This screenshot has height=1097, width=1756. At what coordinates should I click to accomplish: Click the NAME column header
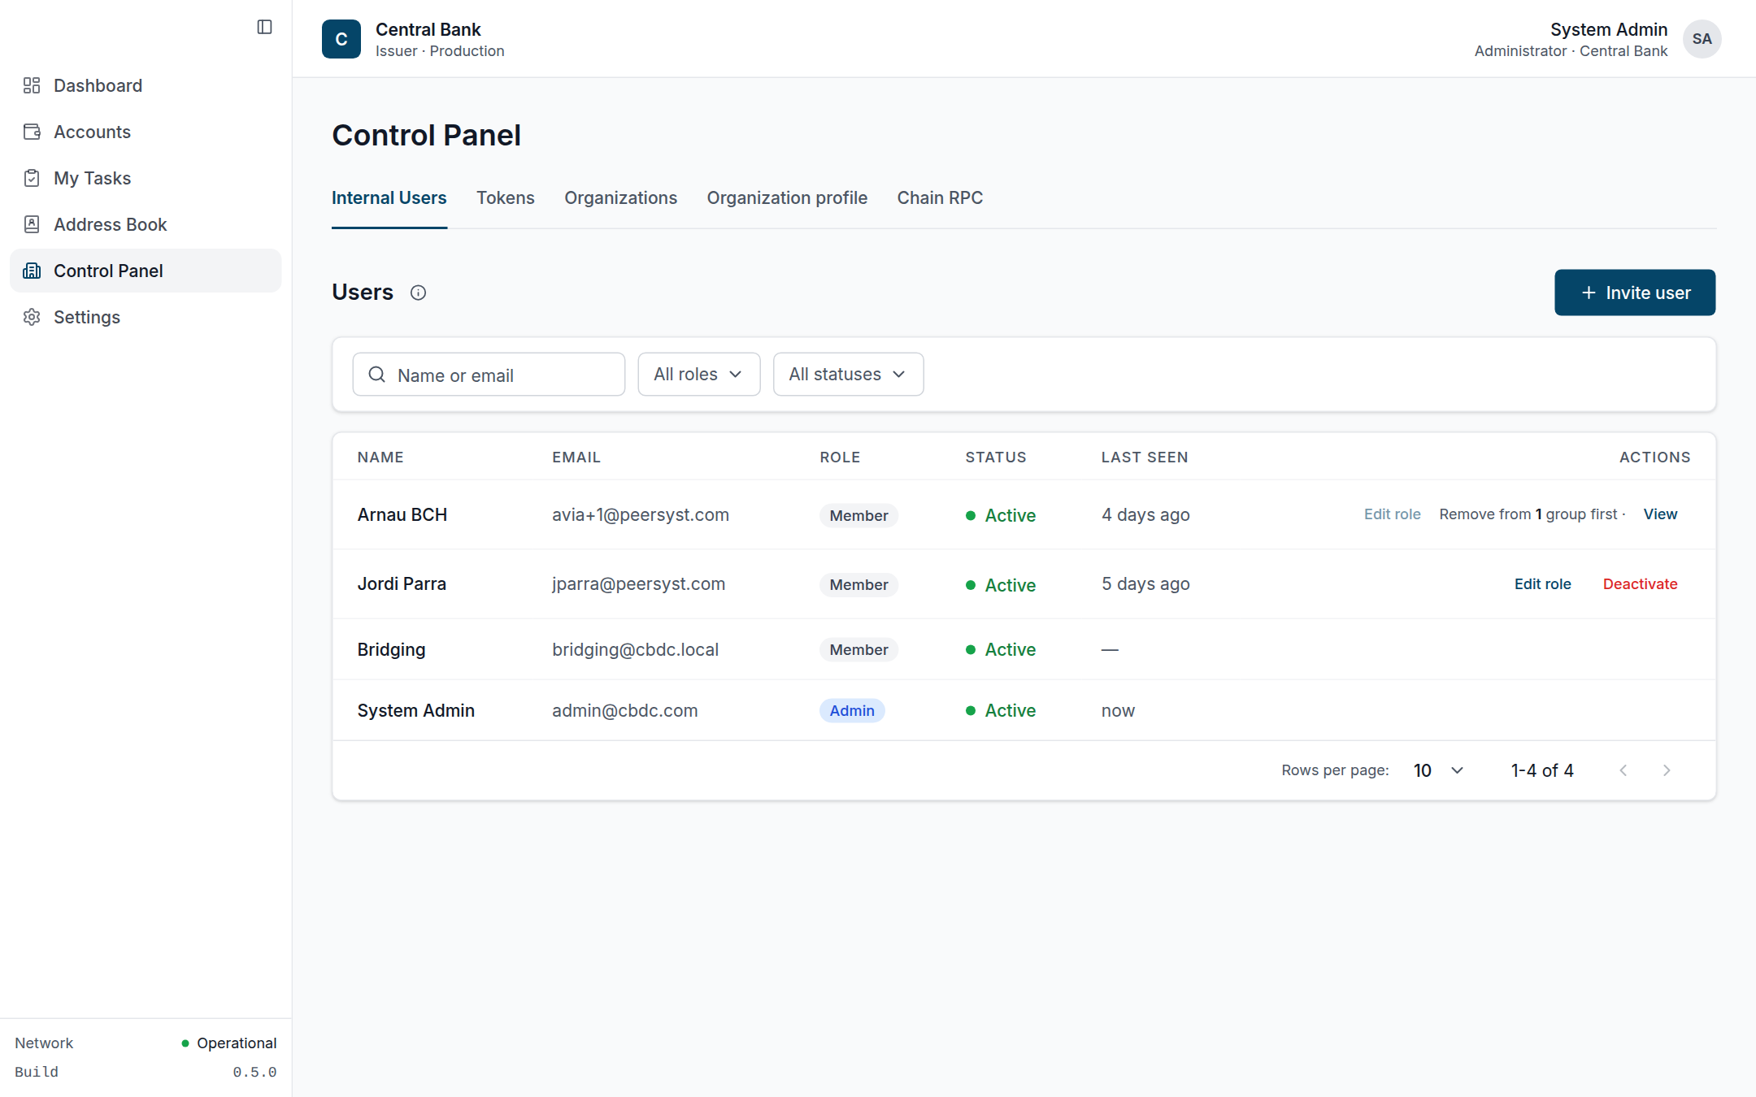(x=380, y=457)
